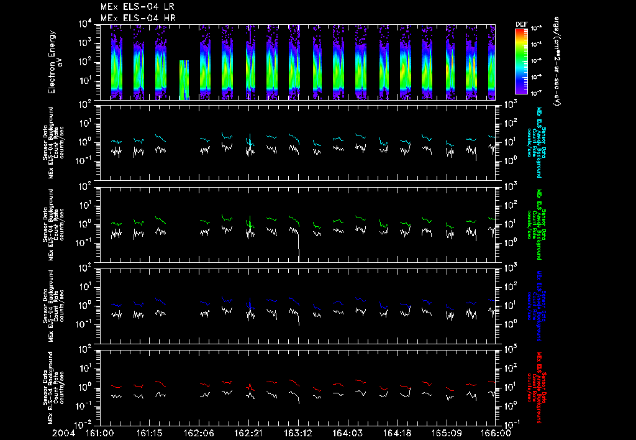Click the 162:06 time axis label

coord(199,434)
